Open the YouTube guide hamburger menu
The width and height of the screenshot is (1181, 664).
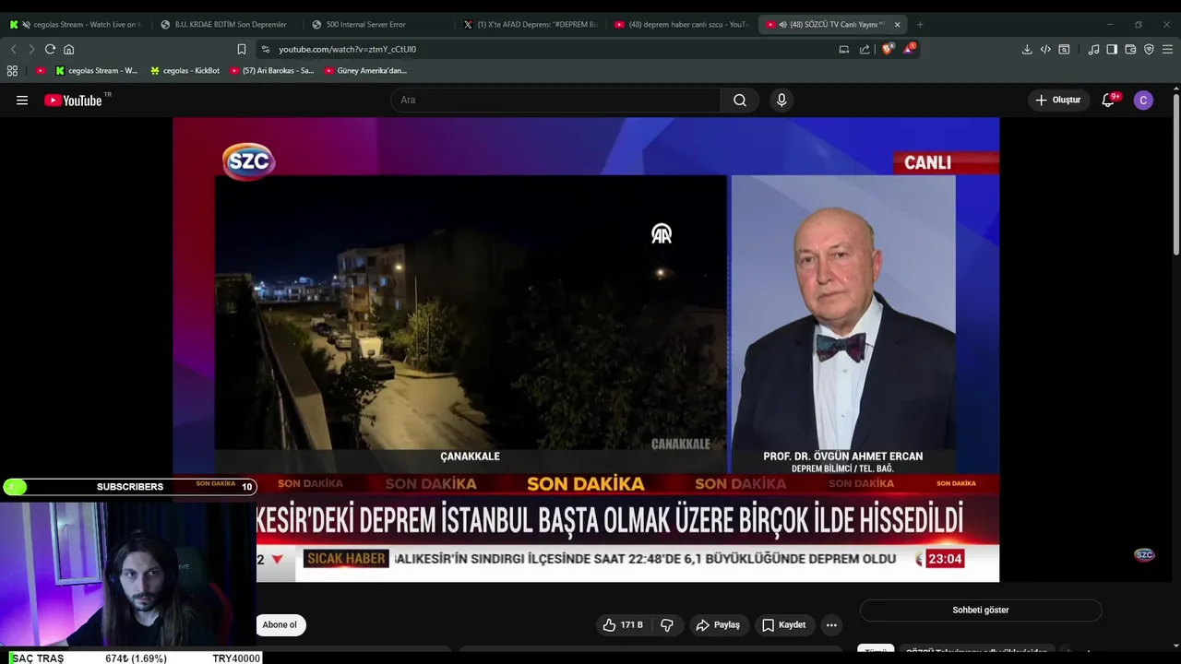click(x=22, y=101)
